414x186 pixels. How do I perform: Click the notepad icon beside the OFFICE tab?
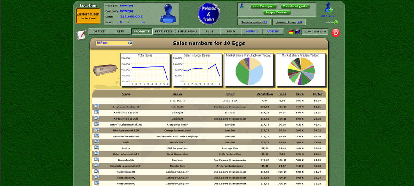point(81,34)
